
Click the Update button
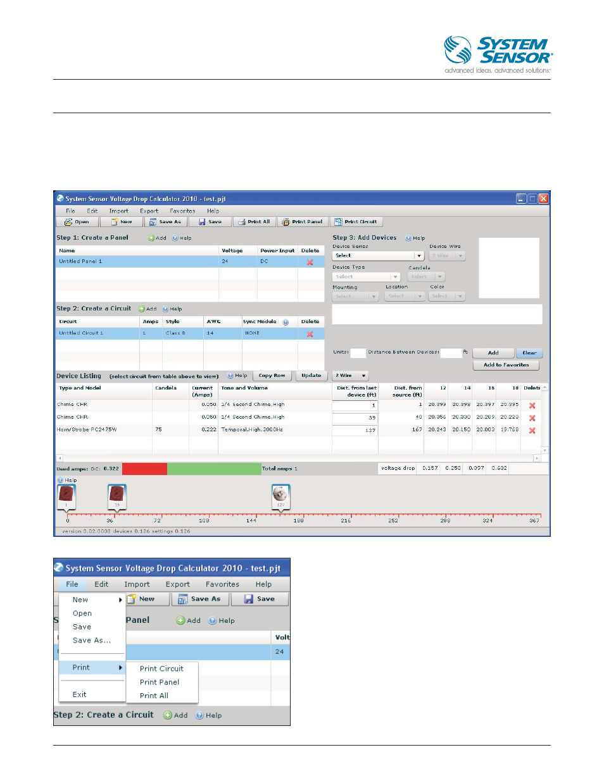click(x=311, y=376)
